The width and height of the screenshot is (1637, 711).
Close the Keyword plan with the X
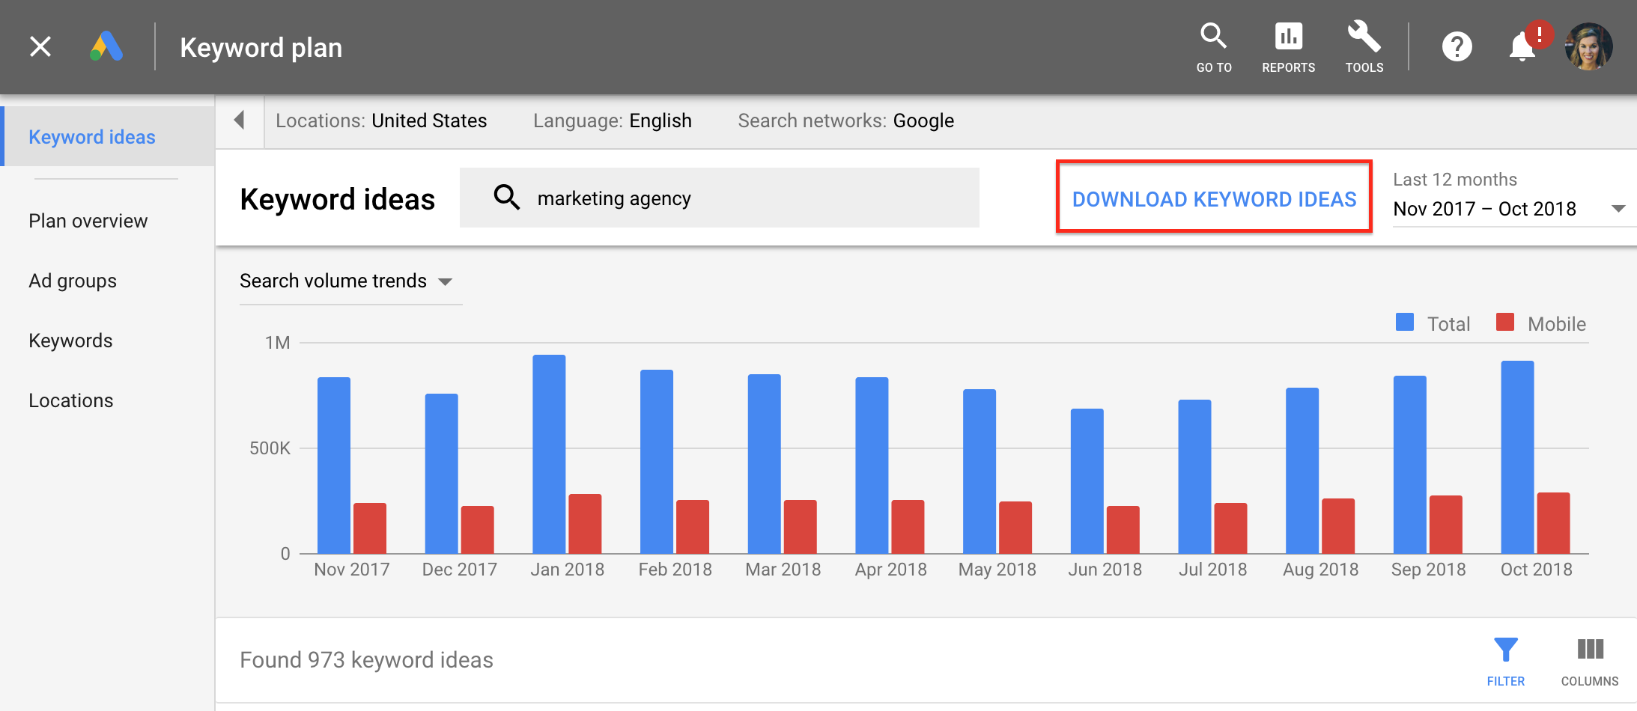40,46
